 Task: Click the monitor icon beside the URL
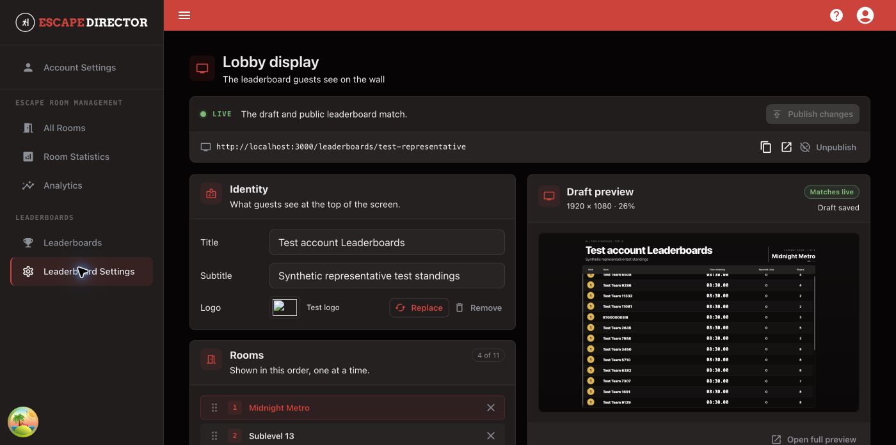[205, 147]
